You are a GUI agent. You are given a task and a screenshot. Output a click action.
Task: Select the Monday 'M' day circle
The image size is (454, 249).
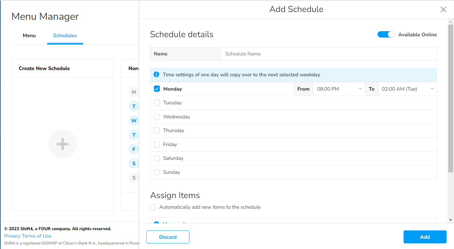pos(133,92)
